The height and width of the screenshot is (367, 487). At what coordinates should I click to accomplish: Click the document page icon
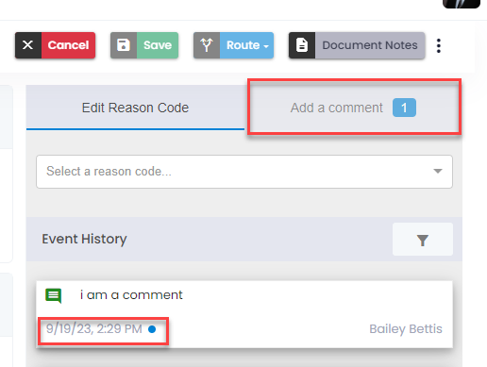[x=302, y=45]
